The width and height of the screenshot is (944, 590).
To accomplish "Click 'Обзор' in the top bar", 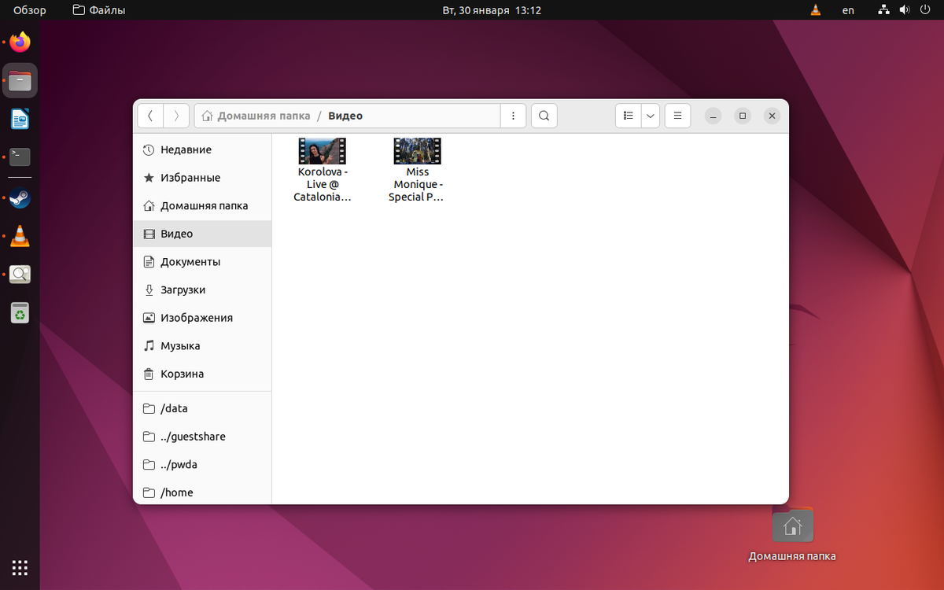I will tap(30, 10).
